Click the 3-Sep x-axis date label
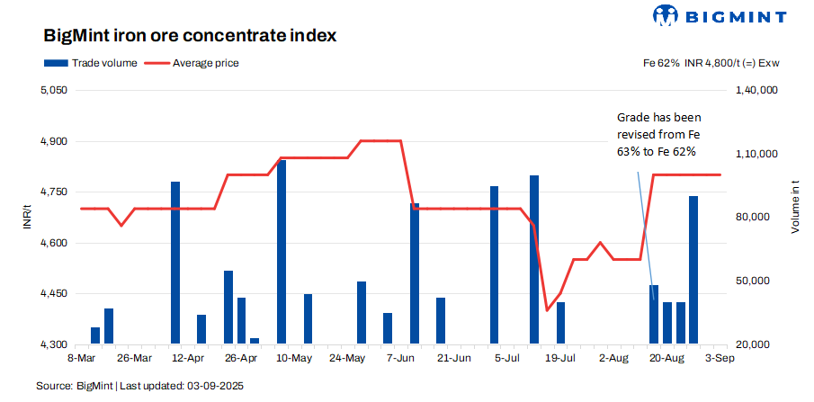 [x=720, y=358]
